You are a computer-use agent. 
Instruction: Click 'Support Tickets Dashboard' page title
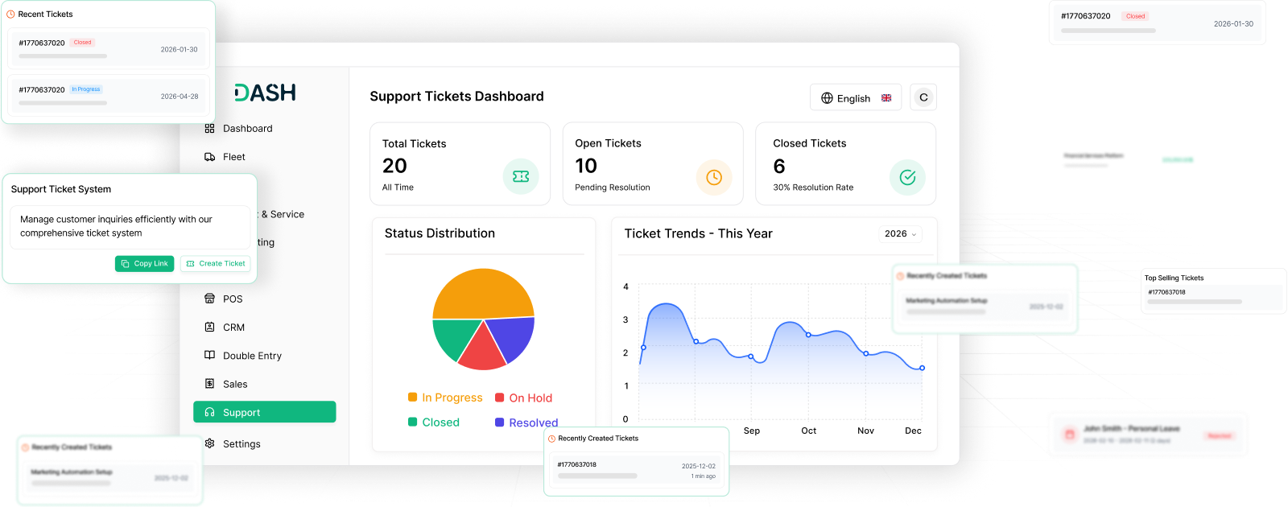[x=456, y=97]
